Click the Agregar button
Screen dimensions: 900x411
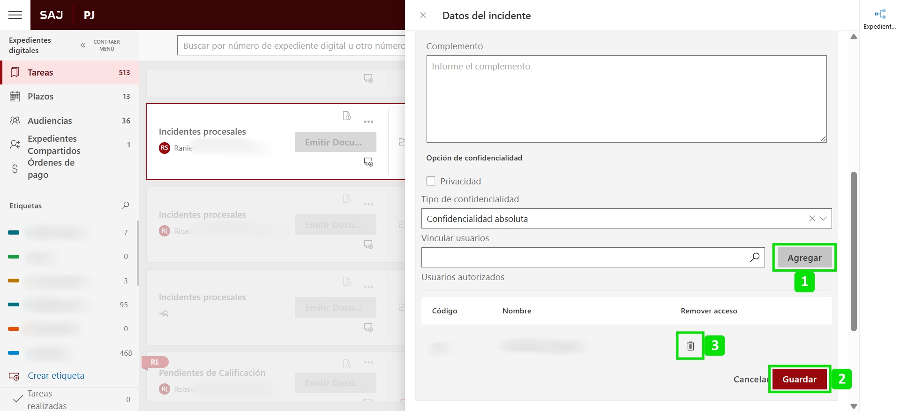804,258
